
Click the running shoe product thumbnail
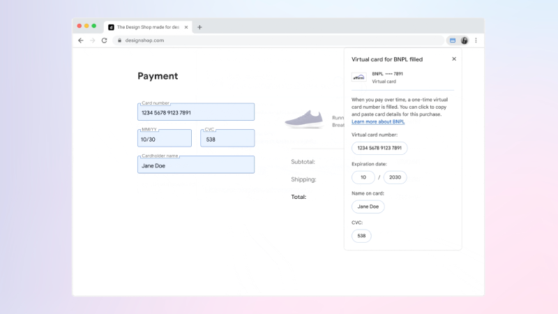click(x=304, y=119)
